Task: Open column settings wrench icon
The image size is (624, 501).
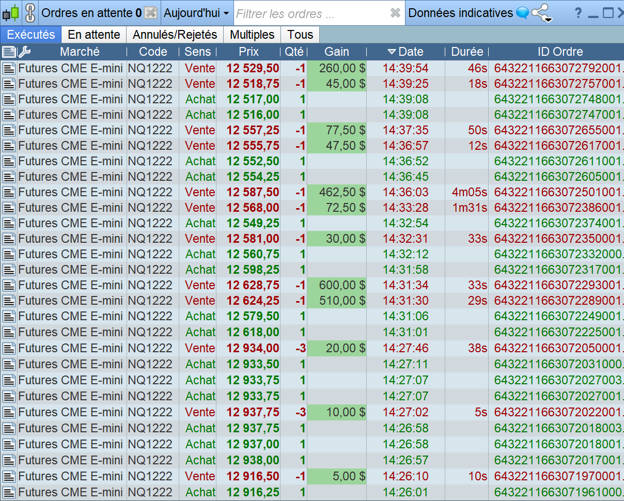Action: (24, 52)
